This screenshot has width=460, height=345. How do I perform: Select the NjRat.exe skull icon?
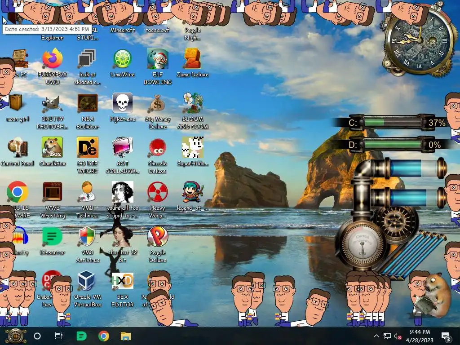tap(122, 104)
